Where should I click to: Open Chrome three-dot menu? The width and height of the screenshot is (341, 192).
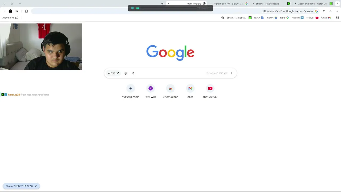click(x=4, y=11)
